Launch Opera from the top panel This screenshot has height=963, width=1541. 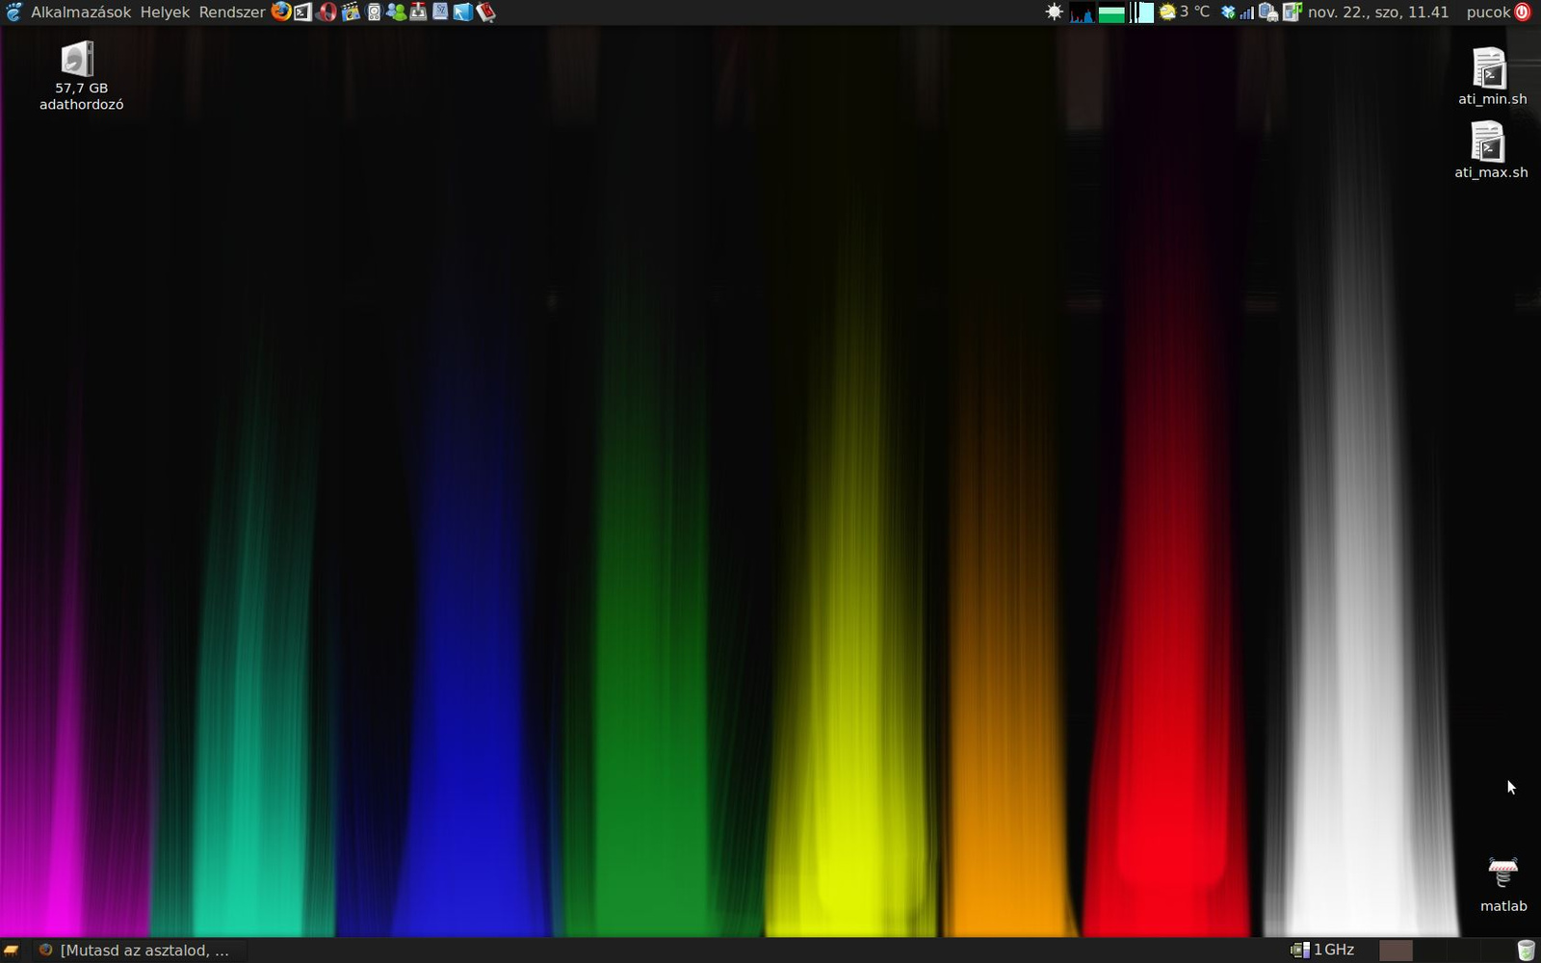(x=327, y=13)
